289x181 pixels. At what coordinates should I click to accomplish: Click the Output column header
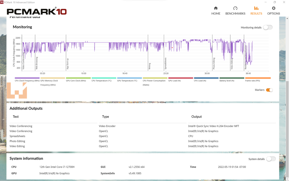tap(196, 117)
